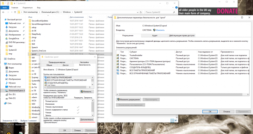Select the SecureBootUpdates folder
The width and height of the screenshot is (253, 134).
tap(39, 21)
